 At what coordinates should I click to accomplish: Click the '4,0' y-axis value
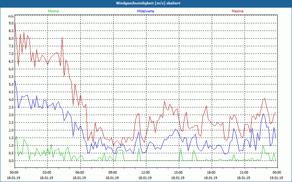click(11, 99)
